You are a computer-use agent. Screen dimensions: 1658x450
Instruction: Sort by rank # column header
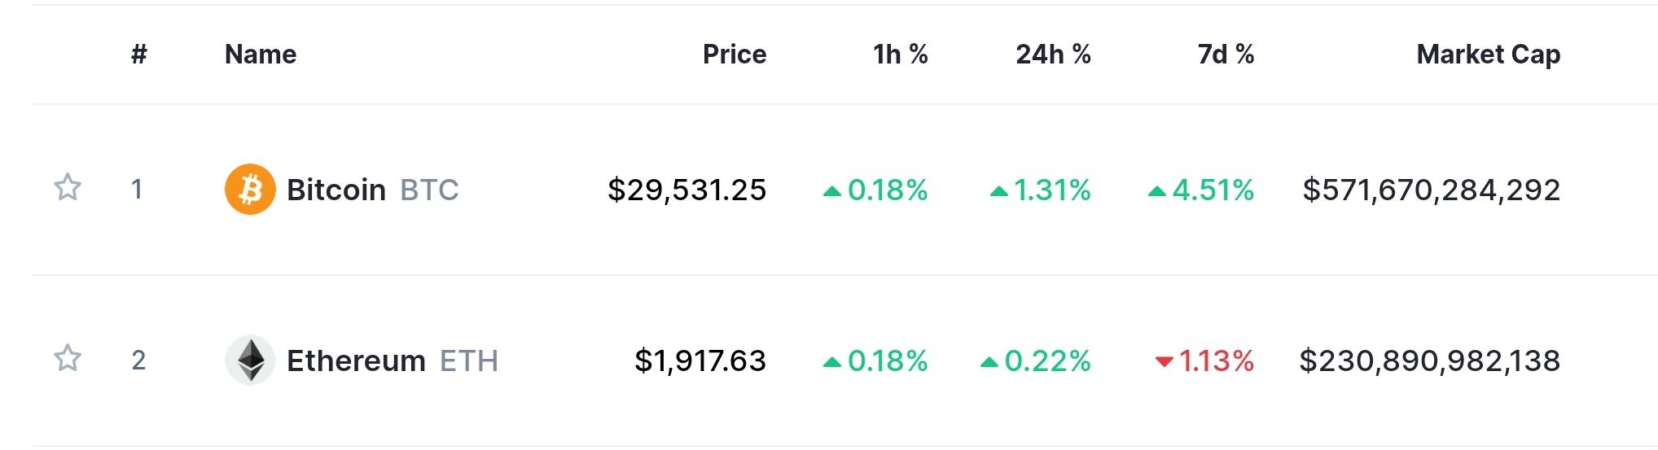tap(139, 55)
